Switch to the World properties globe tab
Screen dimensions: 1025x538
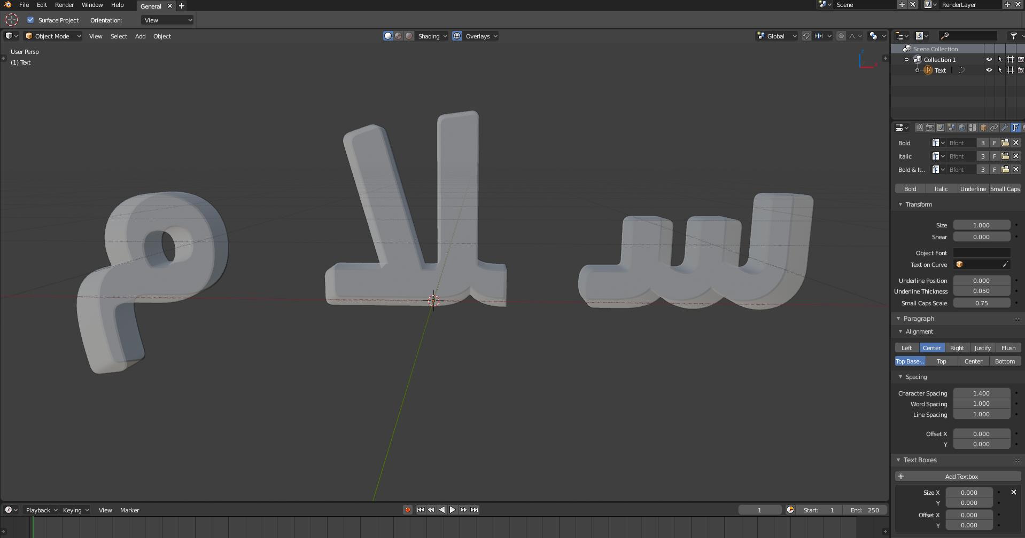click(962, 128)
